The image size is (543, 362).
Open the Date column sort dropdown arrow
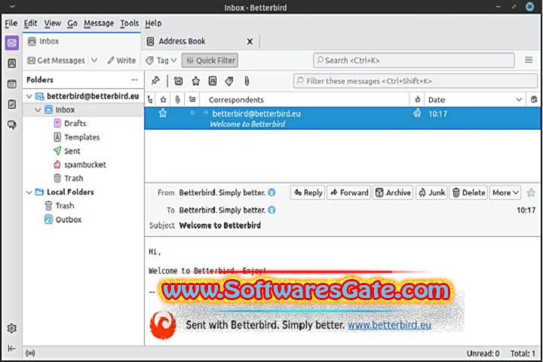click(x=519, y=100)
